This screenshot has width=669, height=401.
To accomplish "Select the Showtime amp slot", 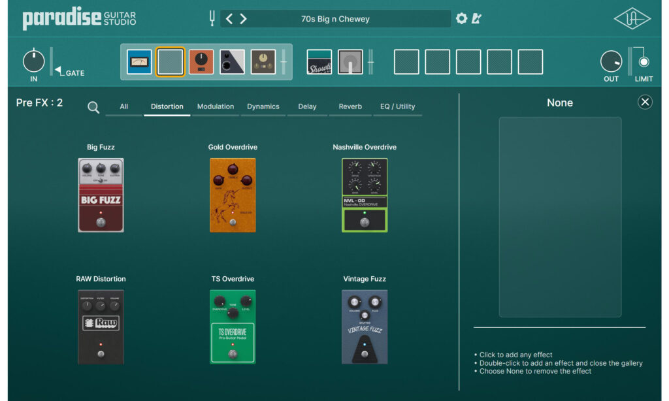I will click(x=319, y=62).
